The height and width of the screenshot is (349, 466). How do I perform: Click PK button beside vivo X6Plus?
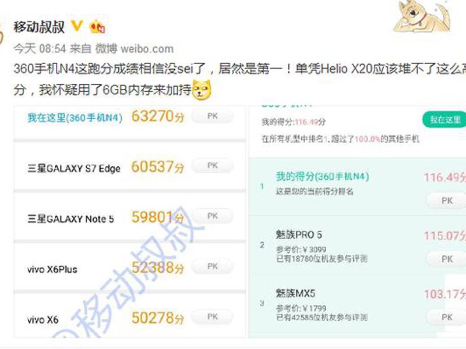213,266
